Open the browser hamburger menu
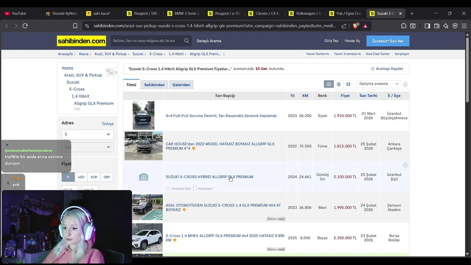471x265 pixels. coord(464,26)
